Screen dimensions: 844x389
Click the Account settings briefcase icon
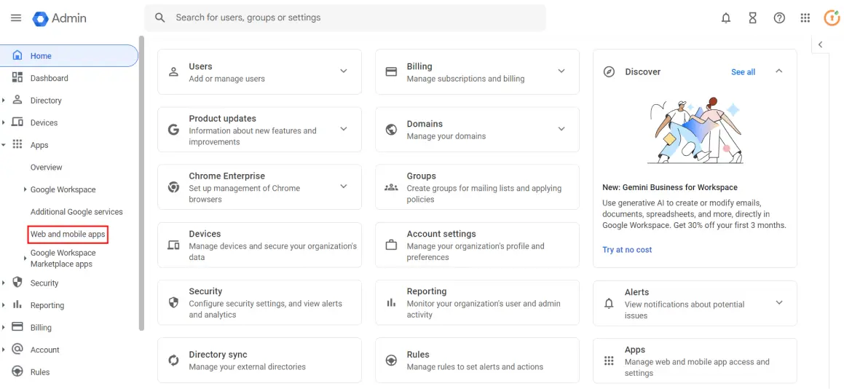[x=391, y=245]
